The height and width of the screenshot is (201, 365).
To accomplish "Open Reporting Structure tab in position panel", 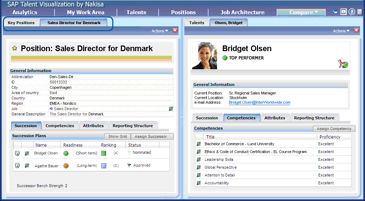I will point(133,126).
